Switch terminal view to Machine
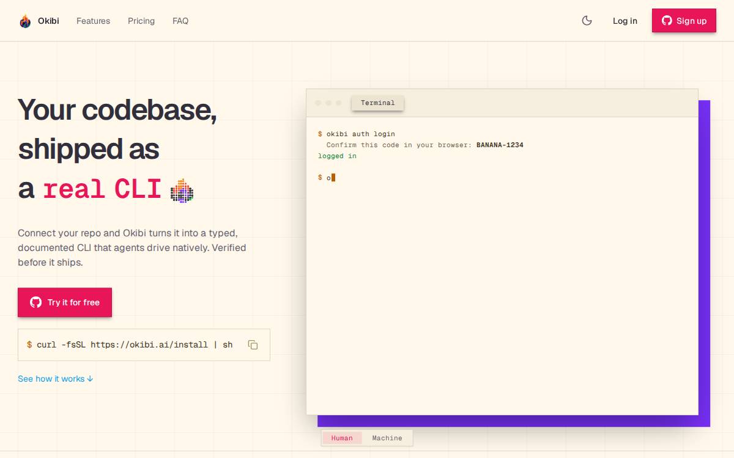The image size is (734, 458). tap(387, 438)
